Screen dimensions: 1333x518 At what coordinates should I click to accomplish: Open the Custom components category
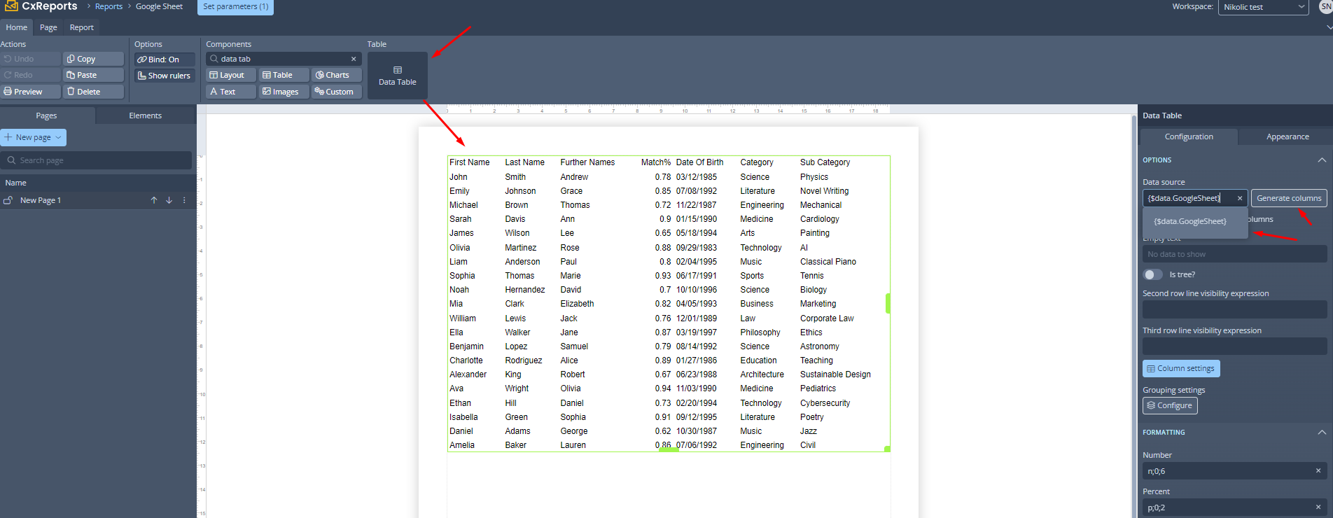(337, 92)
